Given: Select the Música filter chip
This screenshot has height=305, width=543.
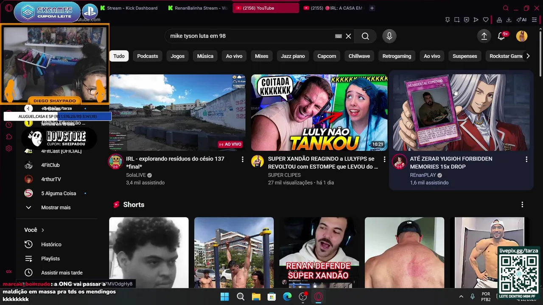Looking at the screenshot, I should pos(205,56).
